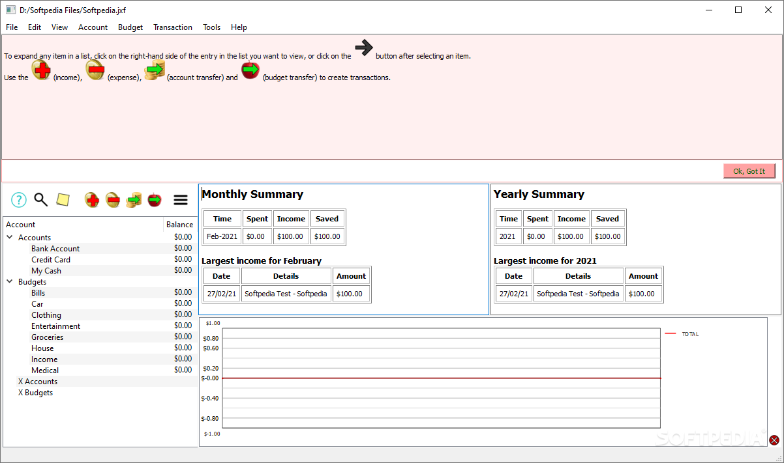Select the Groceries budget
Image resolution: width=784 pixels, height=463 pixels.
coord(48,337)
